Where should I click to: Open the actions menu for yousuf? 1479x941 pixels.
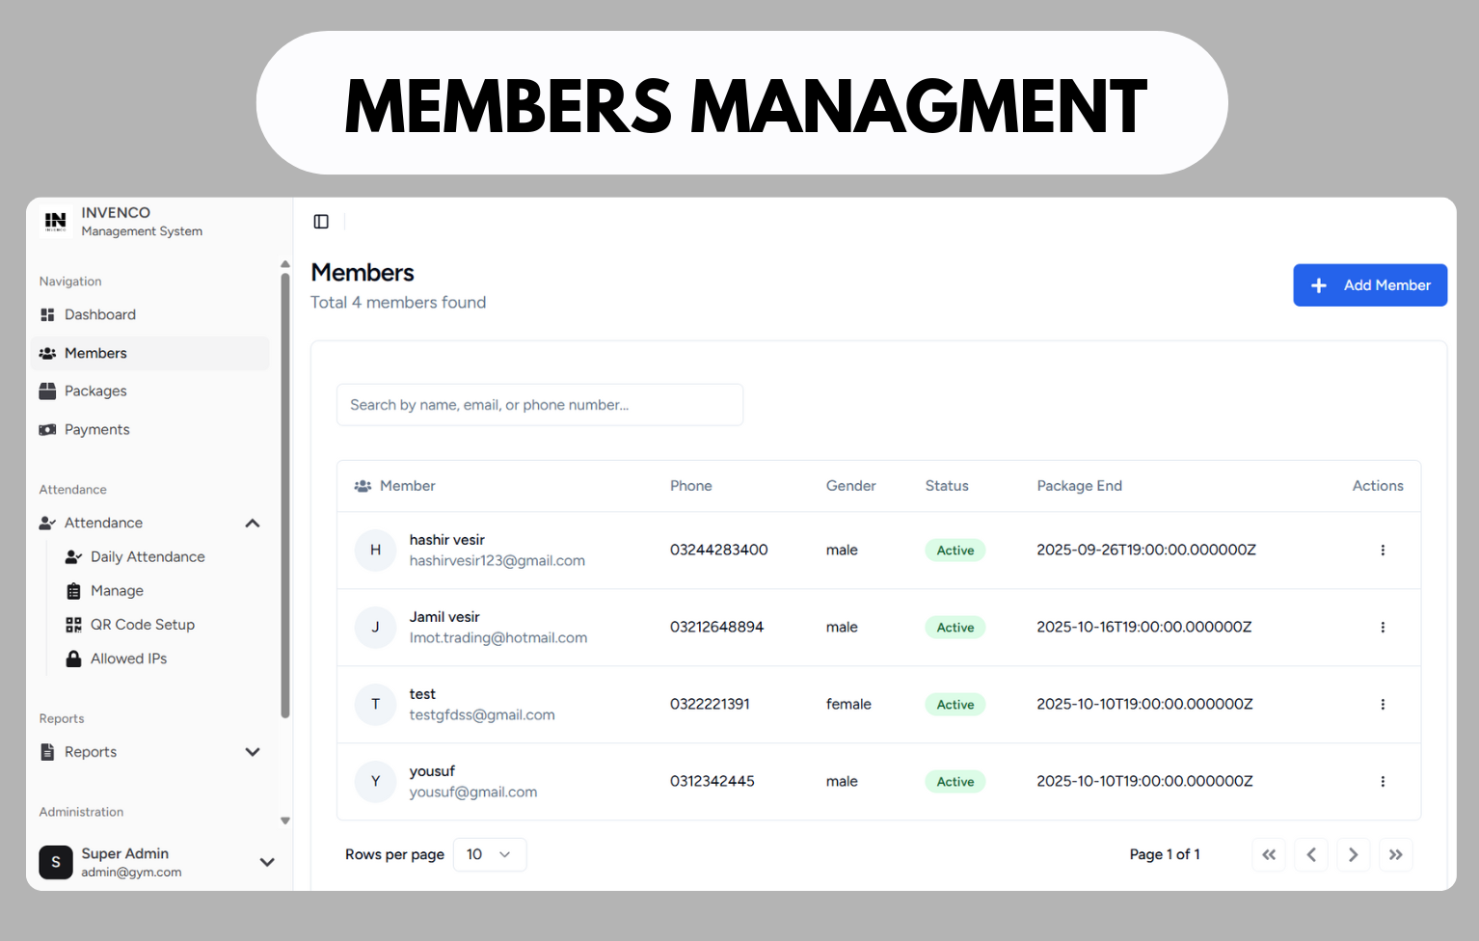(1383, 781)
